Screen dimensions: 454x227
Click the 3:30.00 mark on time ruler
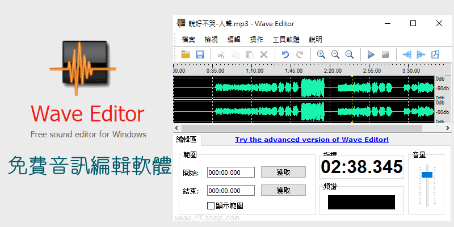coord(411,70)
